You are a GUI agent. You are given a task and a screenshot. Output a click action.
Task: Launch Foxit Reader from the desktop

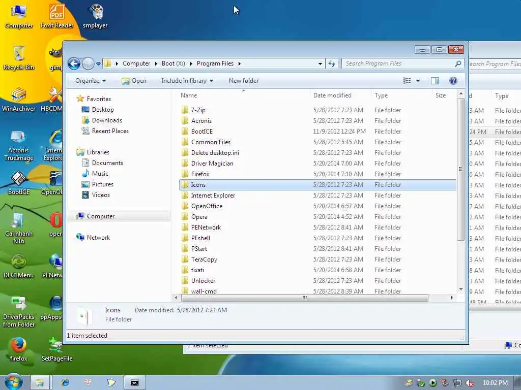point(57,17)
